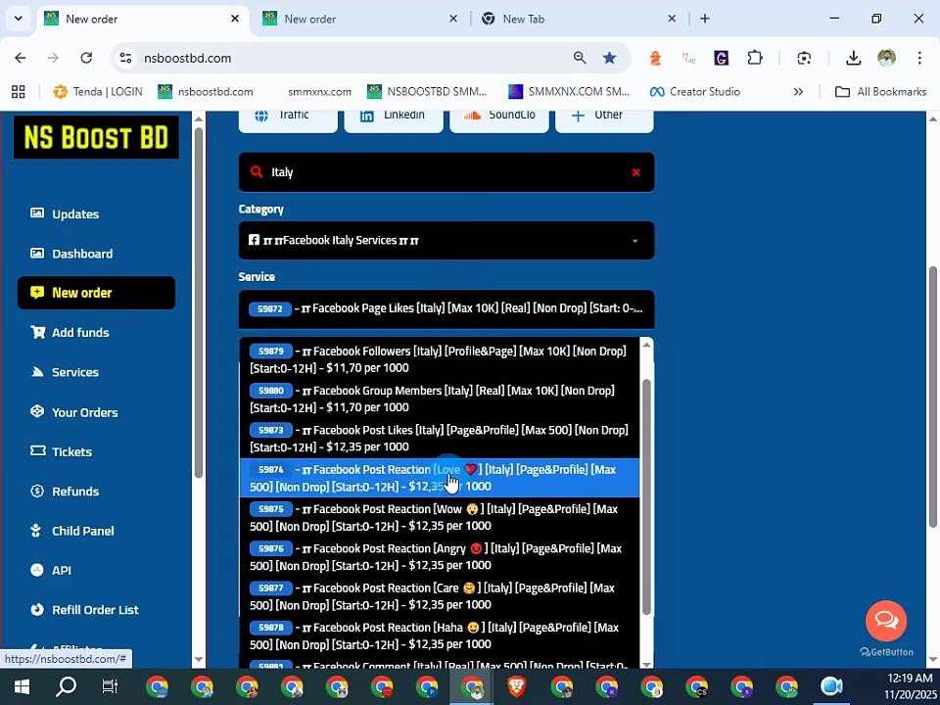Select service 59874 Post Reaction Love
Screen dimensions: 940x705
440,478
